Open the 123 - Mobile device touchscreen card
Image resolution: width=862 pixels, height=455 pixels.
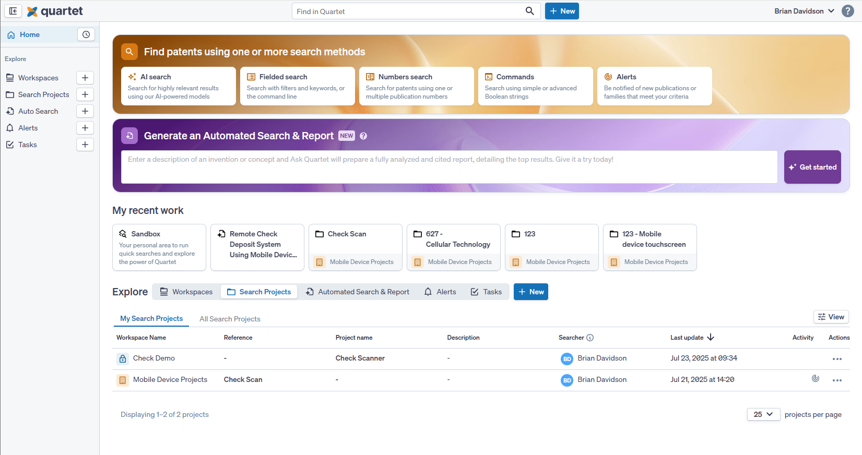pos(650,247)
